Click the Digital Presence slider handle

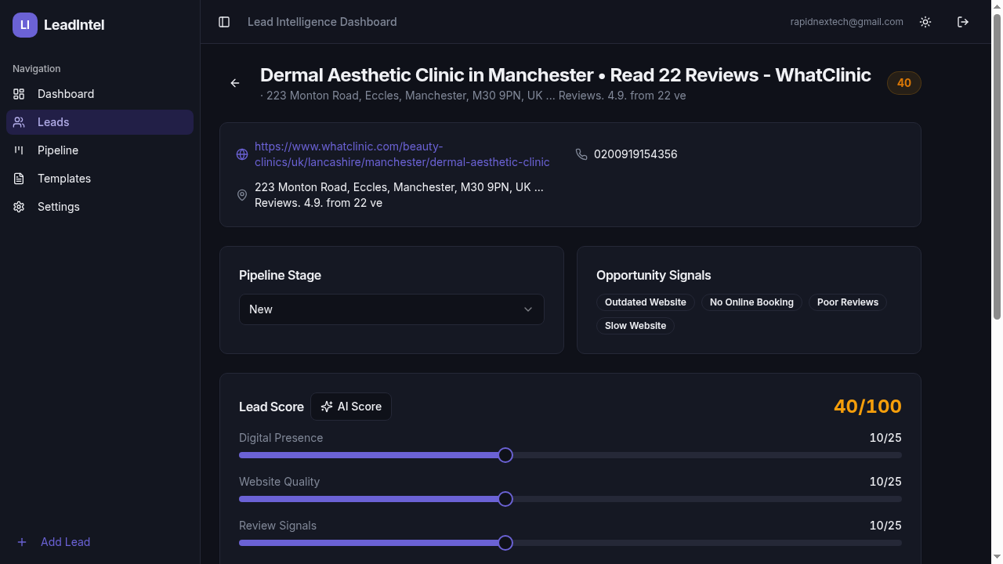[x=505, y=455]
